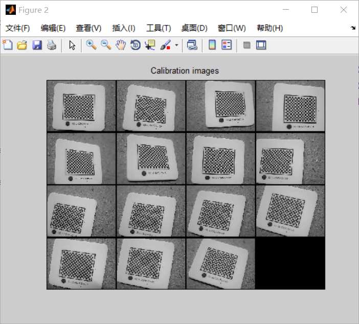Enable the Pan hand tool
359x324 pixels.
(121, 45)
